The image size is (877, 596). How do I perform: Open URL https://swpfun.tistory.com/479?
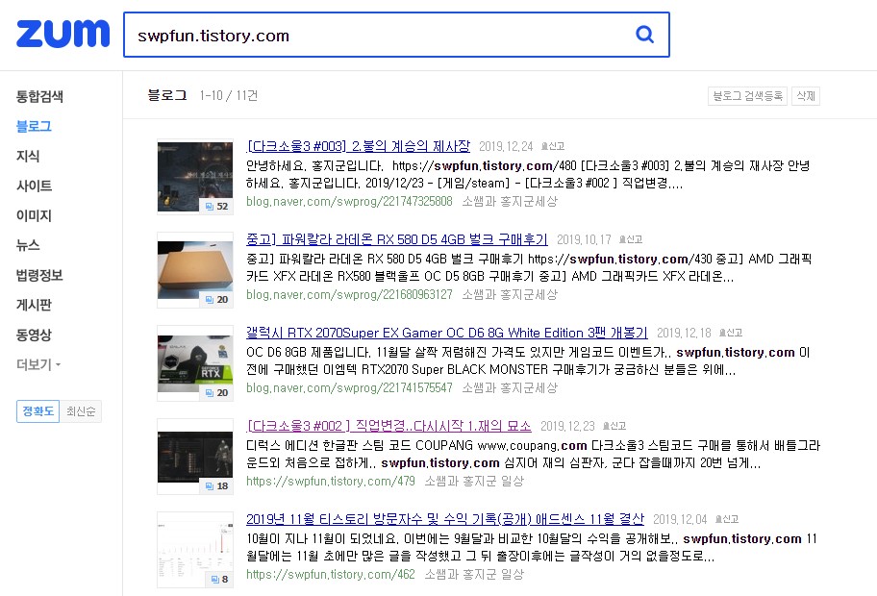331,482
